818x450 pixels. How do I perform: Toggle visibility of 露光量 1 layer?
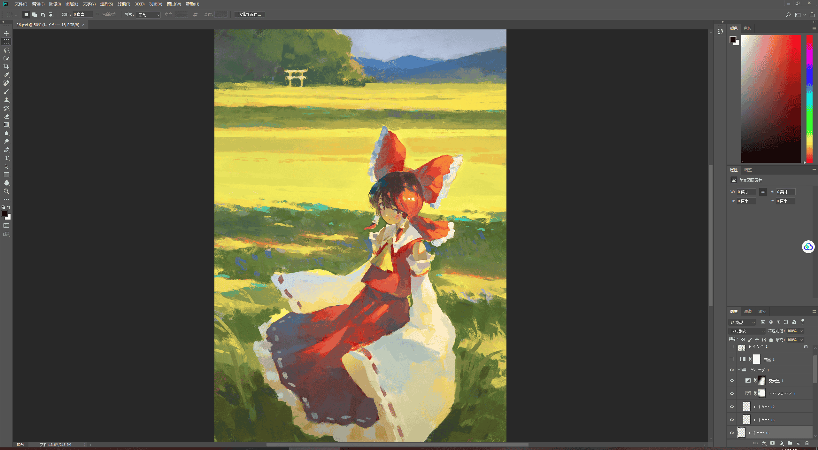pyautogui.click(x=732, y=380)
